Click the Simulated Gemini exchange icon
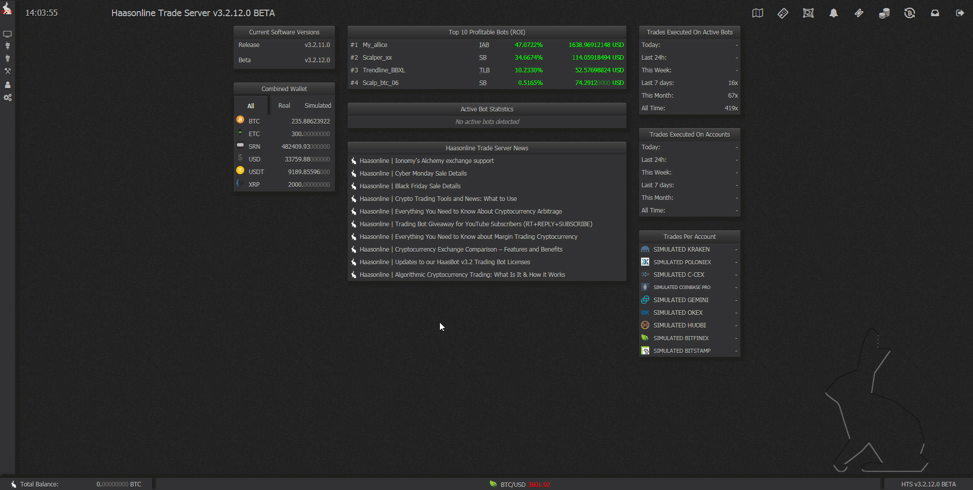Image resolution: width=973 pixels, height=490 pixels. tap(645, 300)
